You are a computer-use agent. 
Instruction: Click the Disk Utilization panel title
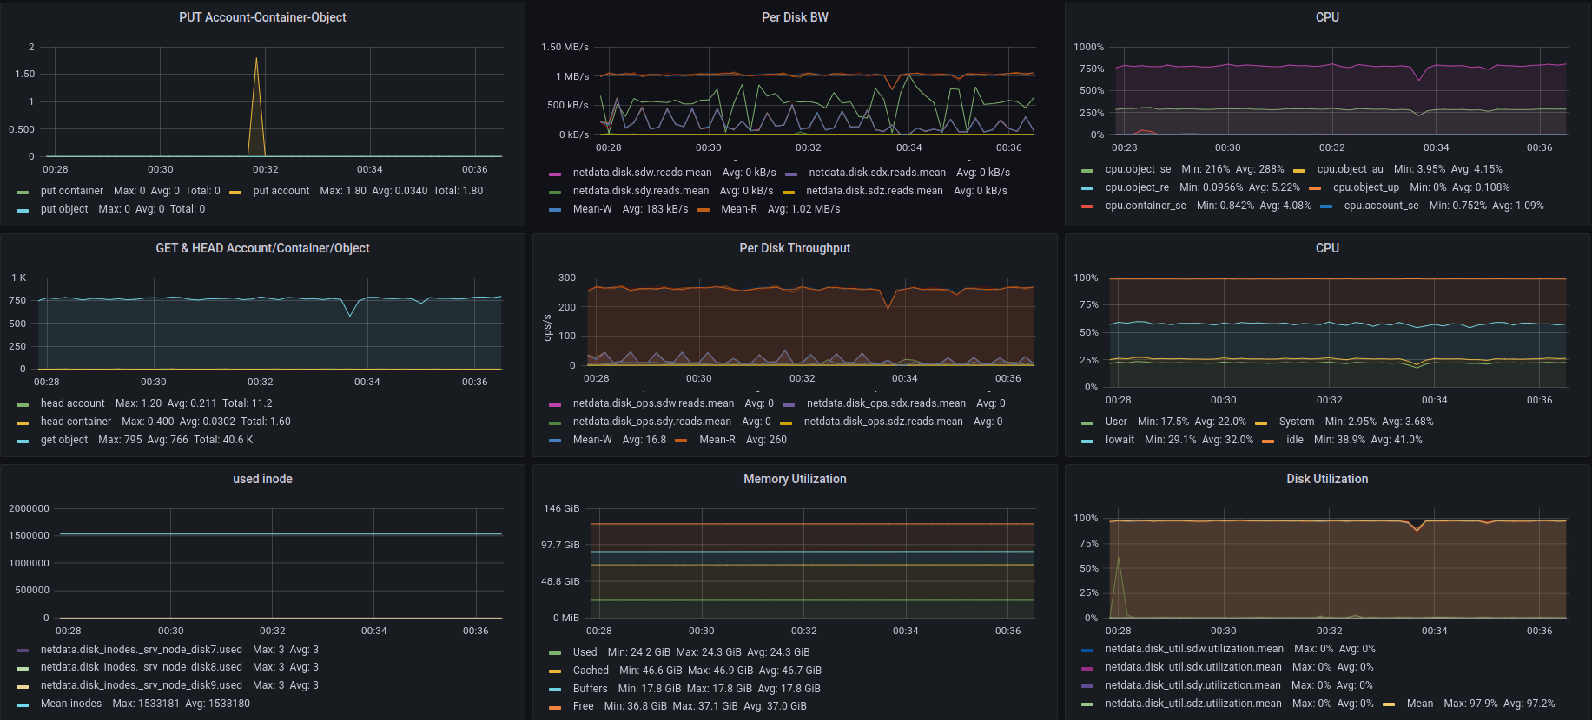[1326, 479]
